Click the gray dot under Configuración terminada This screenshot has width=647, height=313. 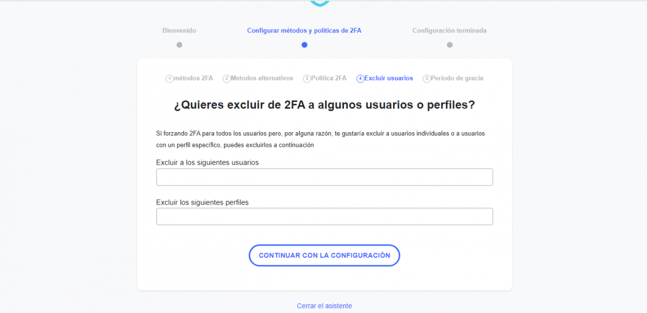pos(450,45)
